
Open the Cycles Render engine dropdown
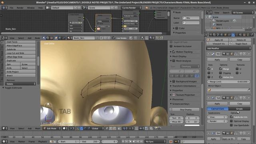pos(131,8)
